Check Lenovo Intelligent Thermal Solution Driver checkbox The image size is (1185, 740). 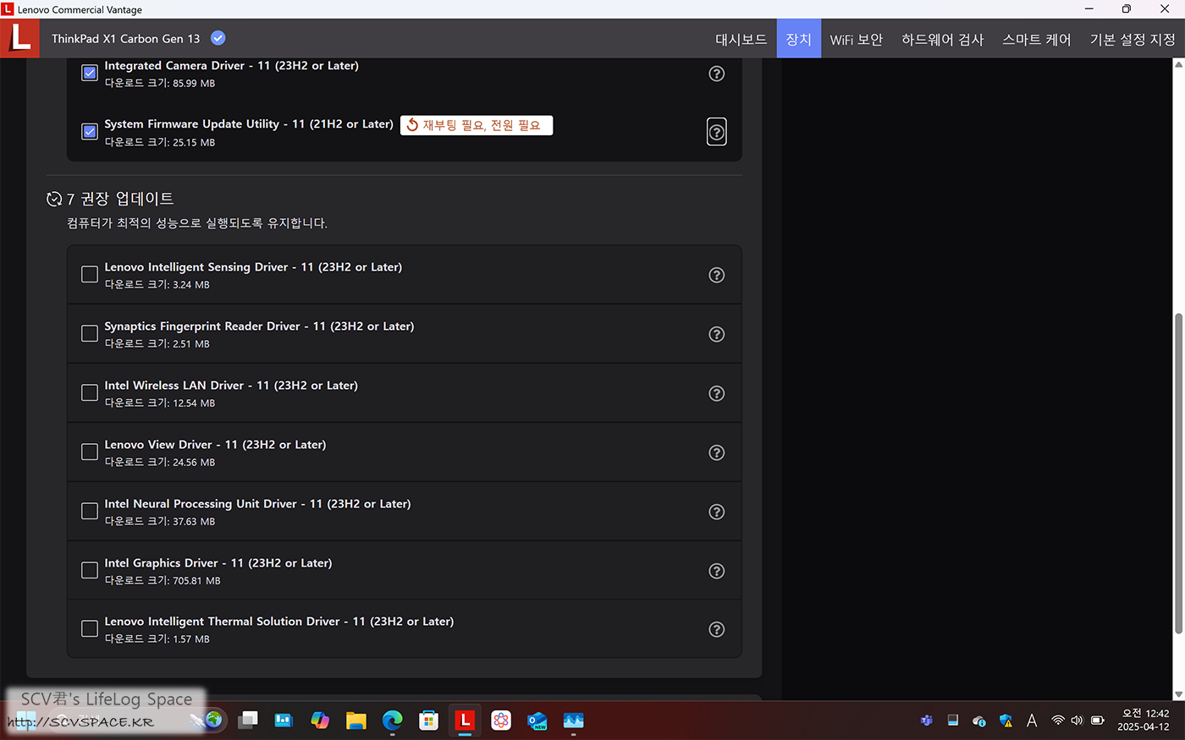(x=90, y=629)
